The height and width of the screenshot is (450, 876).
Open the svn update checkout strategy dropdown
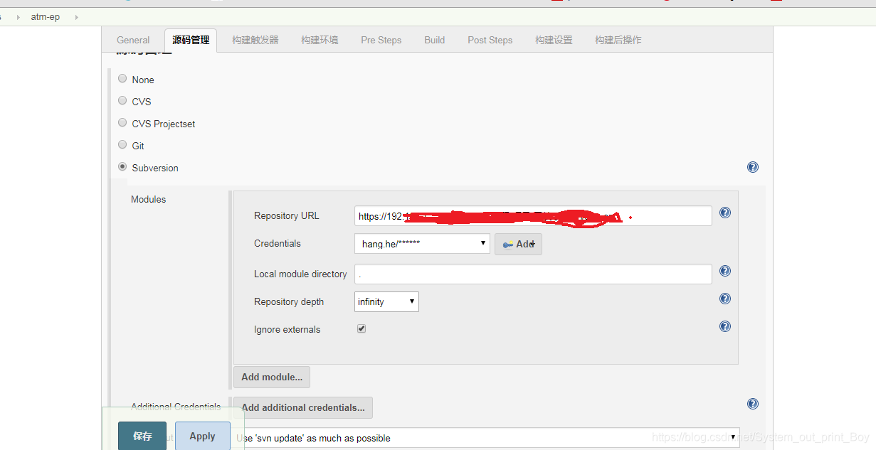487,438
